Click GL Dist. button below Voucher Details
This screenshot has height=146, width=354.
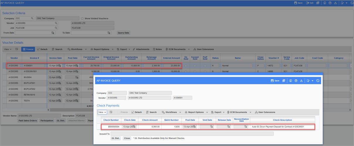[x=61, y=120]
